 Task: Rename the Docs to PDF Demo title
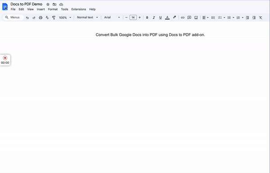pos(27,4)
